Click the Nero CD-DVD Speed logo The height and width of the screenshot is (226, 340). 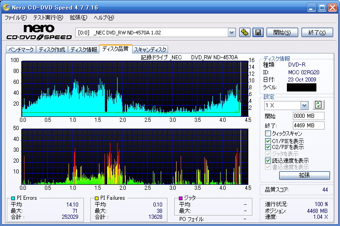point(39,32)
